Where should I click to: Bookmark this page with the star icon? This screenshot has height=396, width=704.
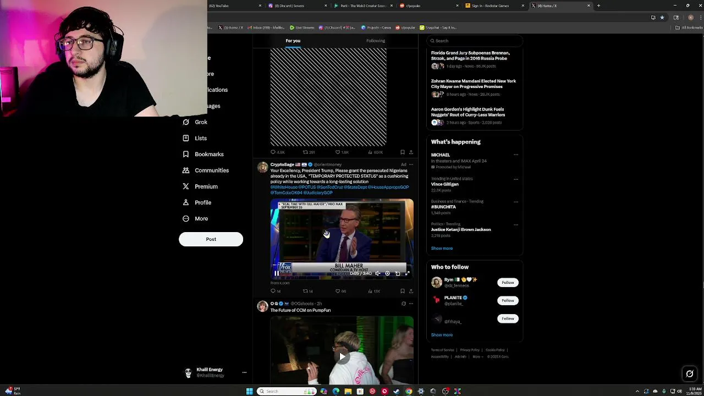point(662,17)
